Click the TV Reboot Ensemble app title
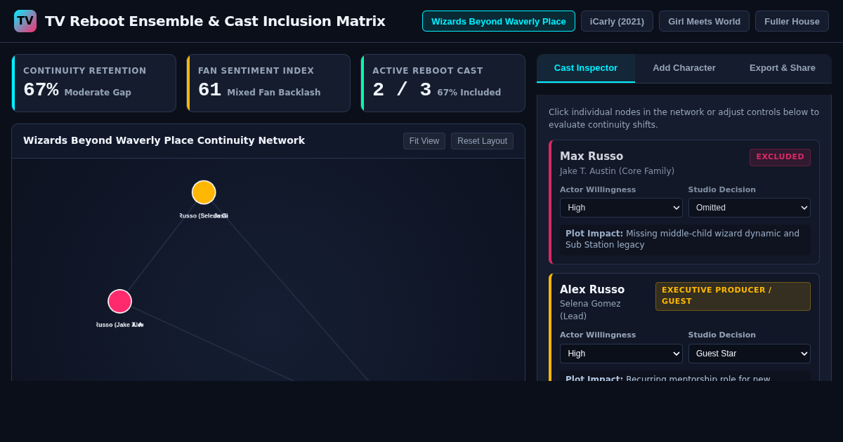Screen dimensions: 843x442 click(x=215, y=21)
